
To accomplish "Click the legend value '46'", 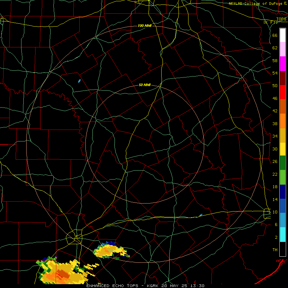I will coord(275,99).
